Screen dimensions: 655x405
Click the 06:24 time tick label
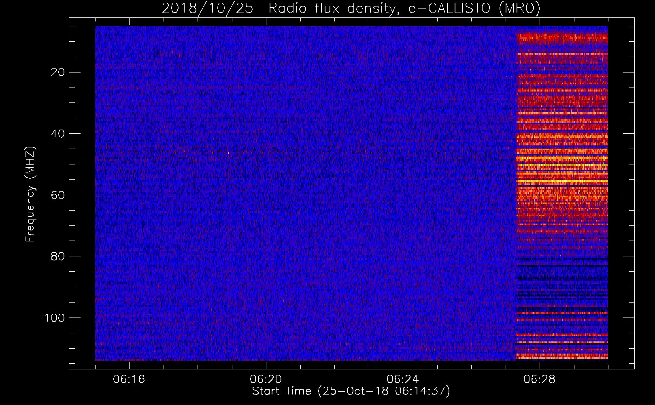403,379
